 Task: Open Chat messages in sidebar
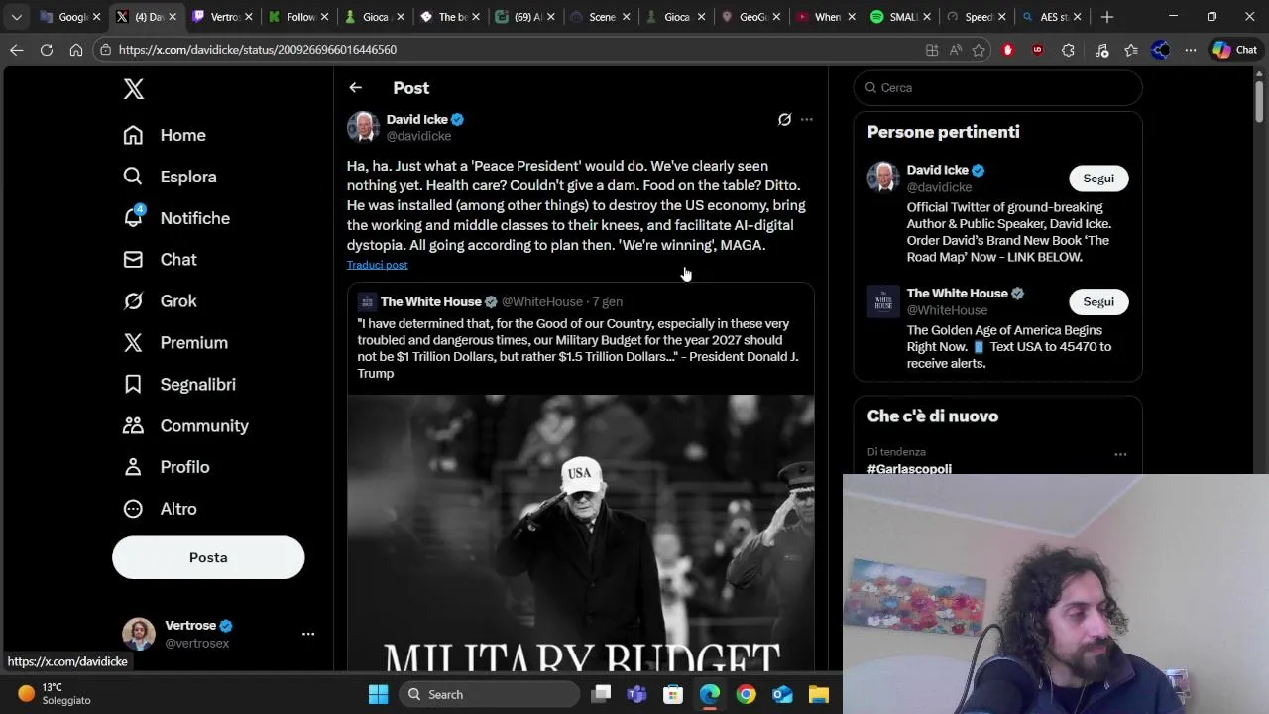tap(160, 259)
